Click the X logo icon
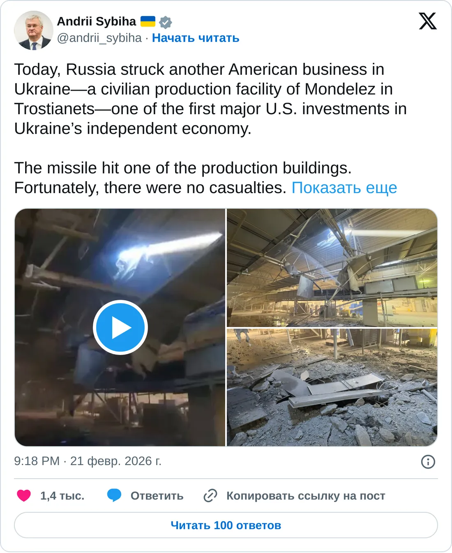452x553 pixels. coord(427,21)
